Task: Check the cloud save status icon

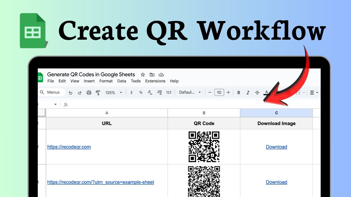Action: pyautogui.click(x=161, y=75)
